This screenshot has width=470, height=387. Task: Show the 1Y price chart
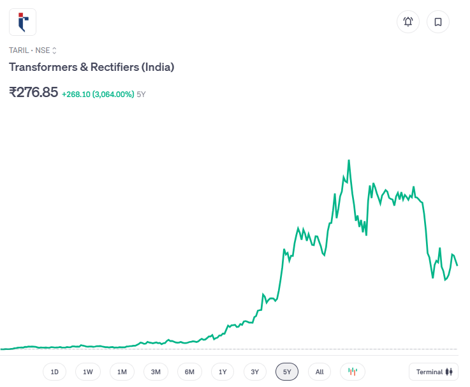point(223,372)
